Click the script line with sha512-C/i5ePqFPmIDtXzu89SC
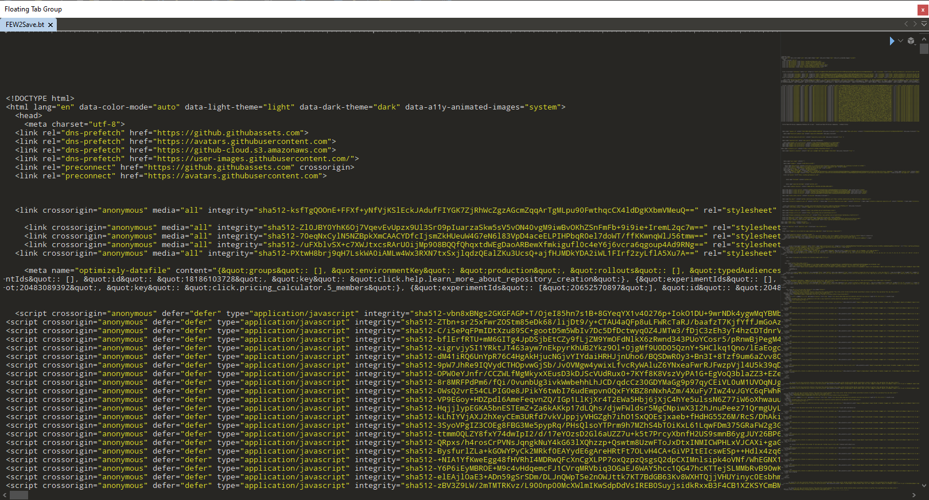 pyautogui.click(x=393, y=331)
